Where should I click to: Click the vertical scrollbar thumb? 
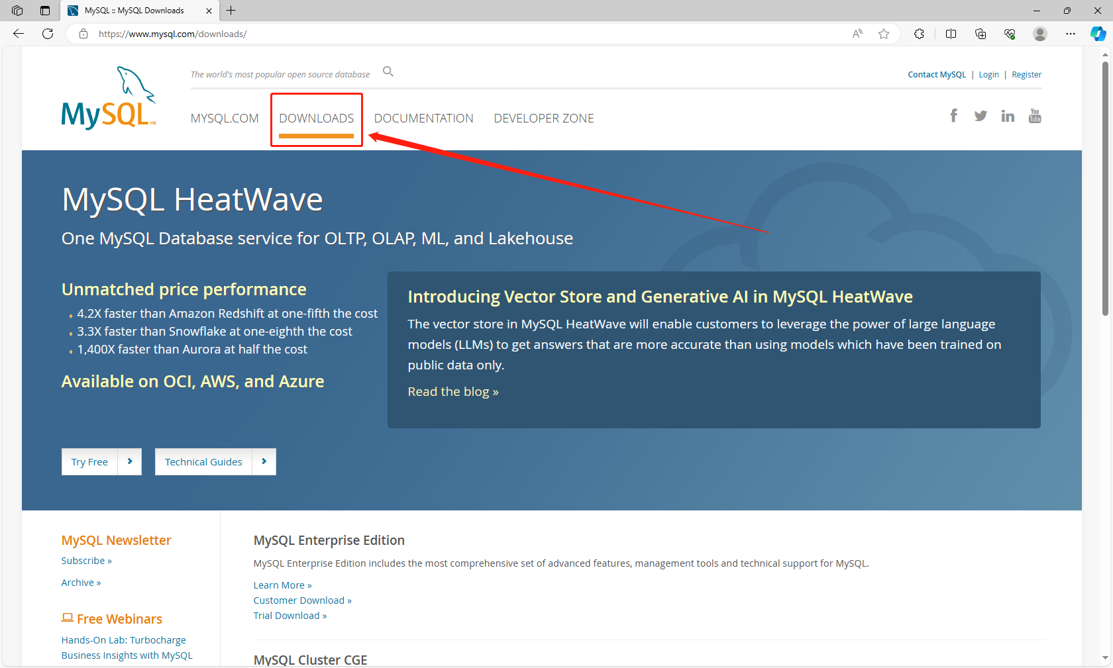click(x=1105, y=189)
